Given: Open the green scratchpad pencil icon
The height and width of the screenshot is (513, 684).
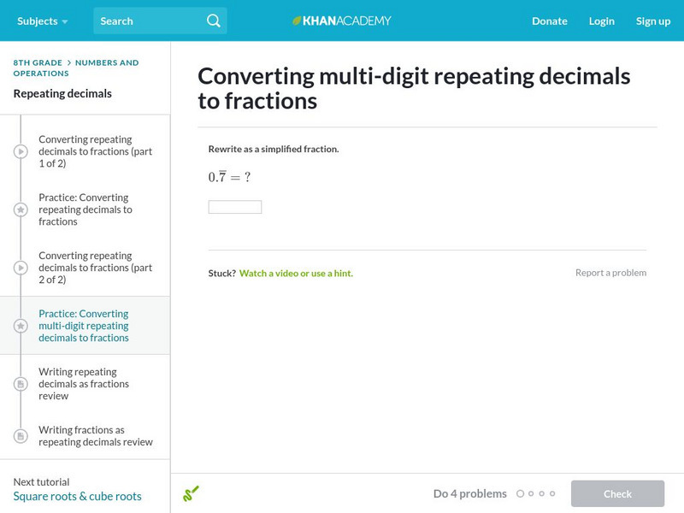Looking at the screenshot, I should click(x=191, y=493).
